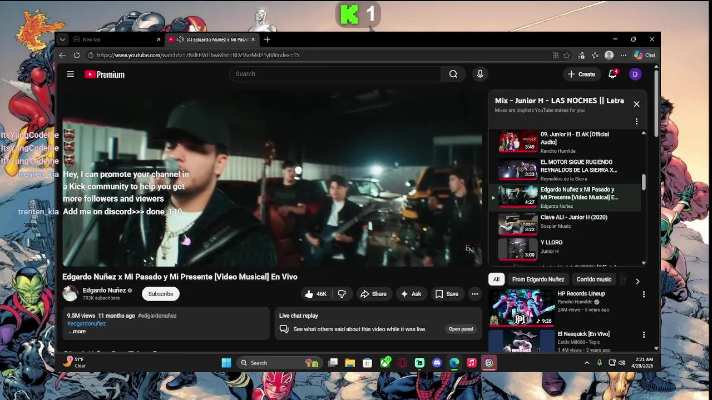Open the Windows Start menu

pyautogui.click(x=226, y=363)
